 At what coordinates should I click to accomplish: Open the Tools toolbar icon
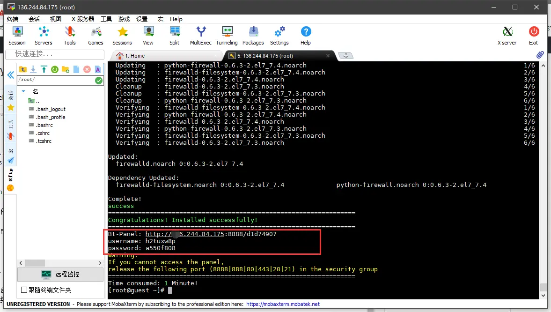tap(70, 36)
